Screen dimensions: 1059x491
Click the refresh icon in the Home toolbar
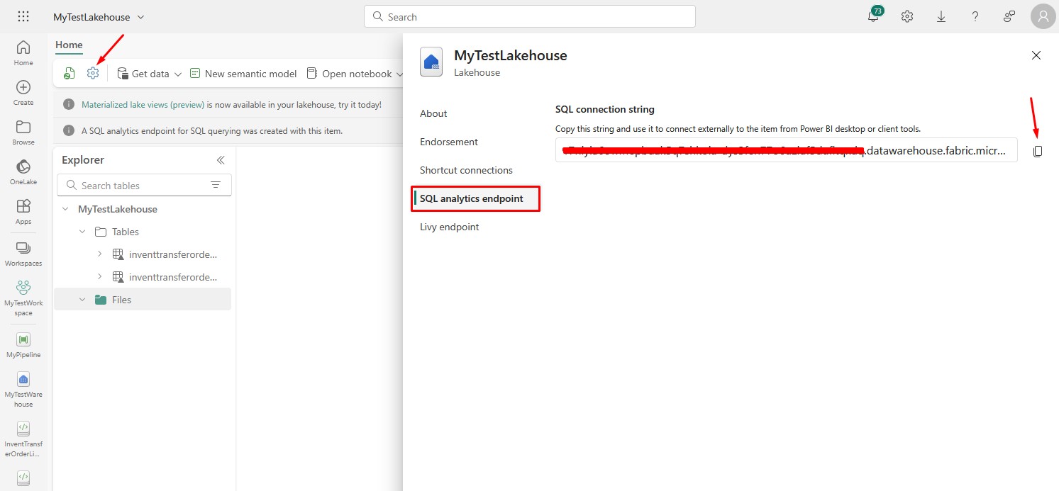(69, 74)
